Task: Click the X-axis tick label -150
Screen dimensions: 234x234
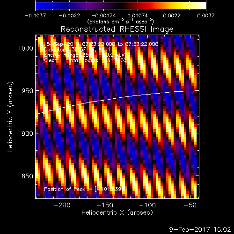Action: 105,205
